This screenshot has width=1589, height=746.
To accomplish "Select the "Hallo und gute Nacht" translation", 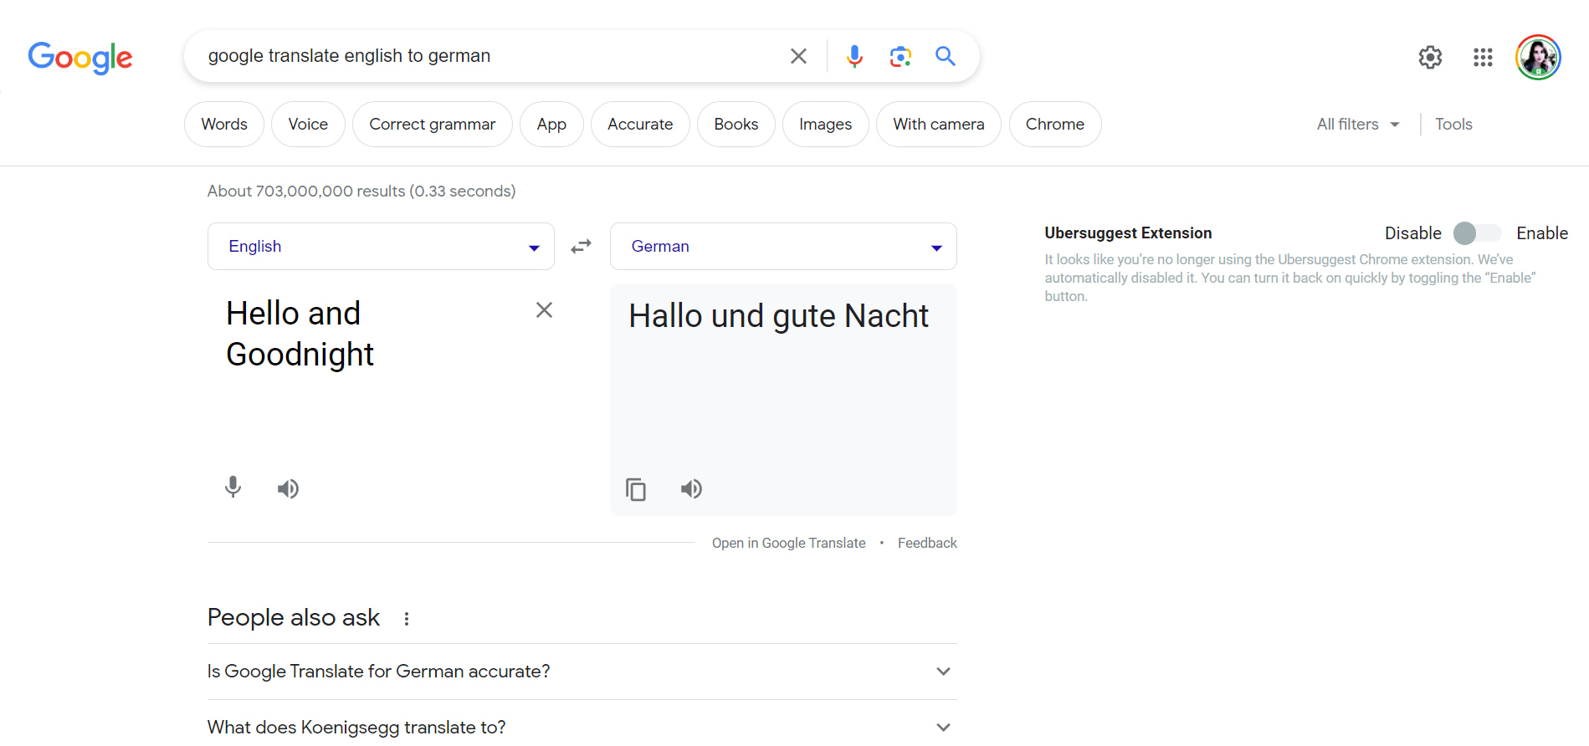I will pyautogui.click(x=778, y=316).
